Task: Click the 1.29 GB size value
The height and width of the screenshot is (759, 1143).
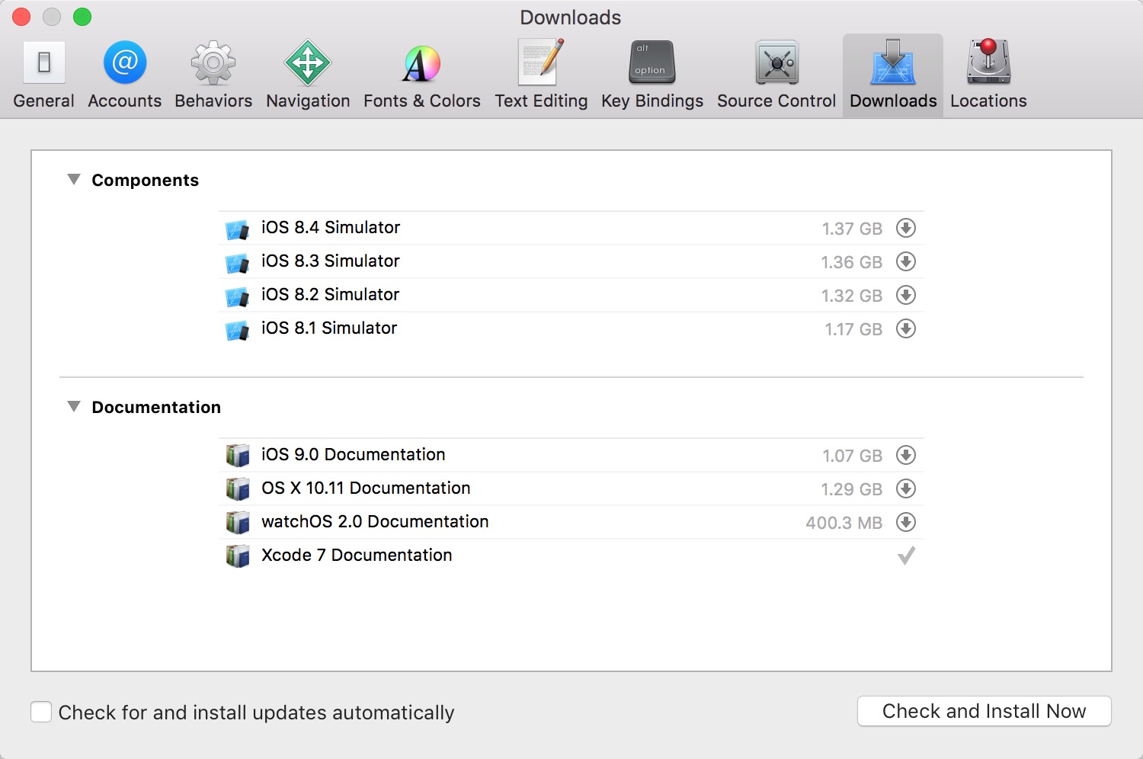Action: tap(852, 489)
